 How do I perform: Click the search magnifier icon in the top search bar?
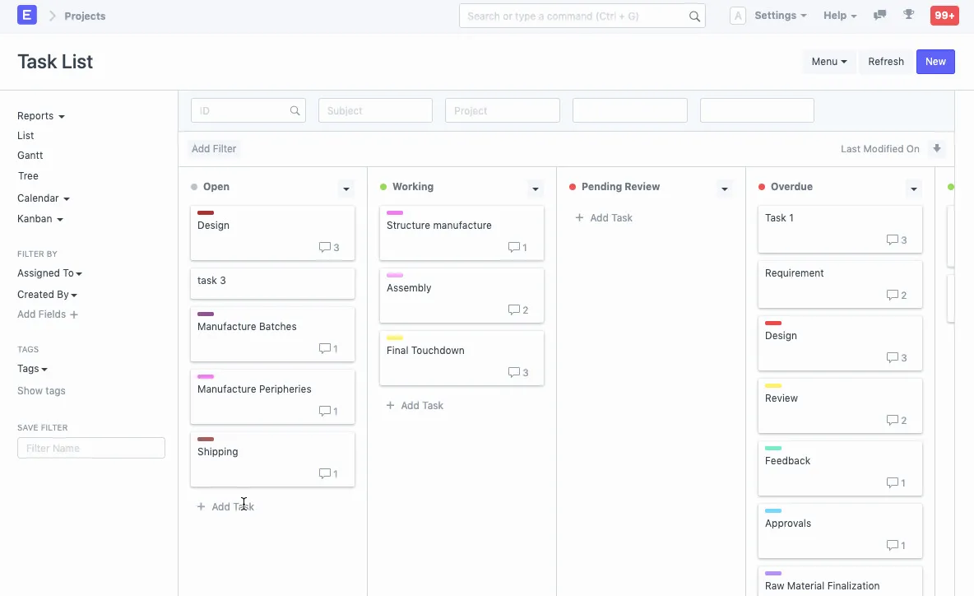694,16
